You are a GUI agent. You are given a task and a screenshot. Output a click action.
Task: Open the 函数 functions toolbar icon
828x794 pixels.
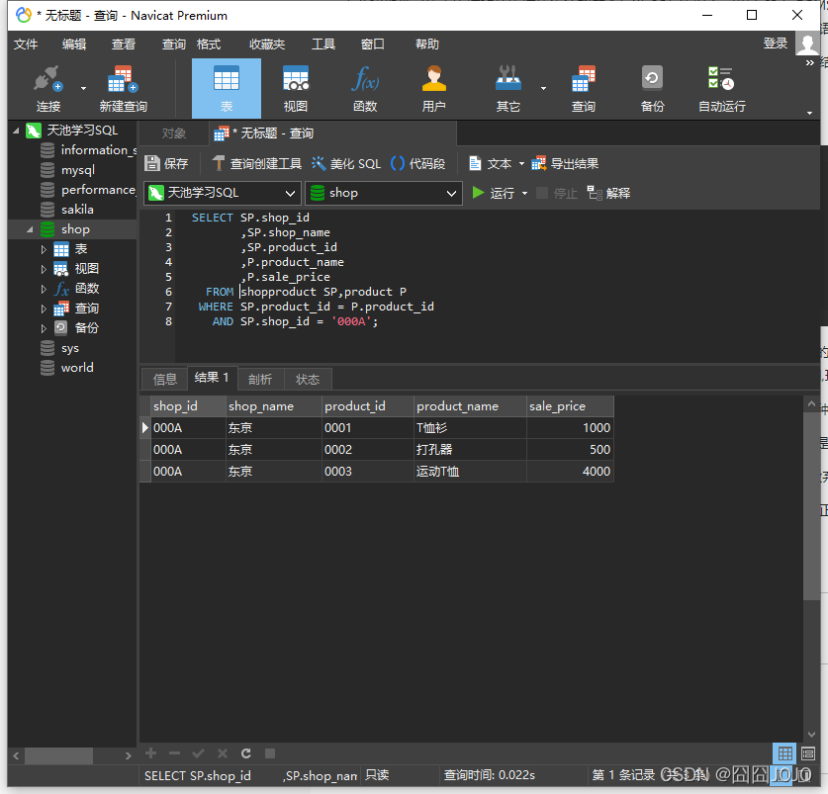pyautogui.click(x=365, y=88)
